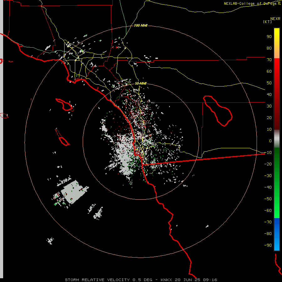Image resolution: width=282 pixels, height=282 pixels.
Task: Click the -60 value on velocity scale
Action: (268, 211)
